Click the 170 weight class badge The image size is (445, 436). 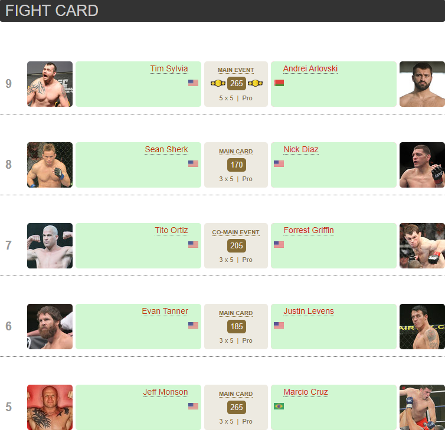(236, 165)
